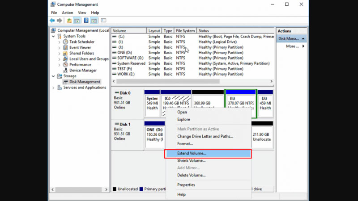The height and width of the screenshot is (201, 358).
Task: Click the drive icon of WORK (E:) row
Action: pos(115,74)
